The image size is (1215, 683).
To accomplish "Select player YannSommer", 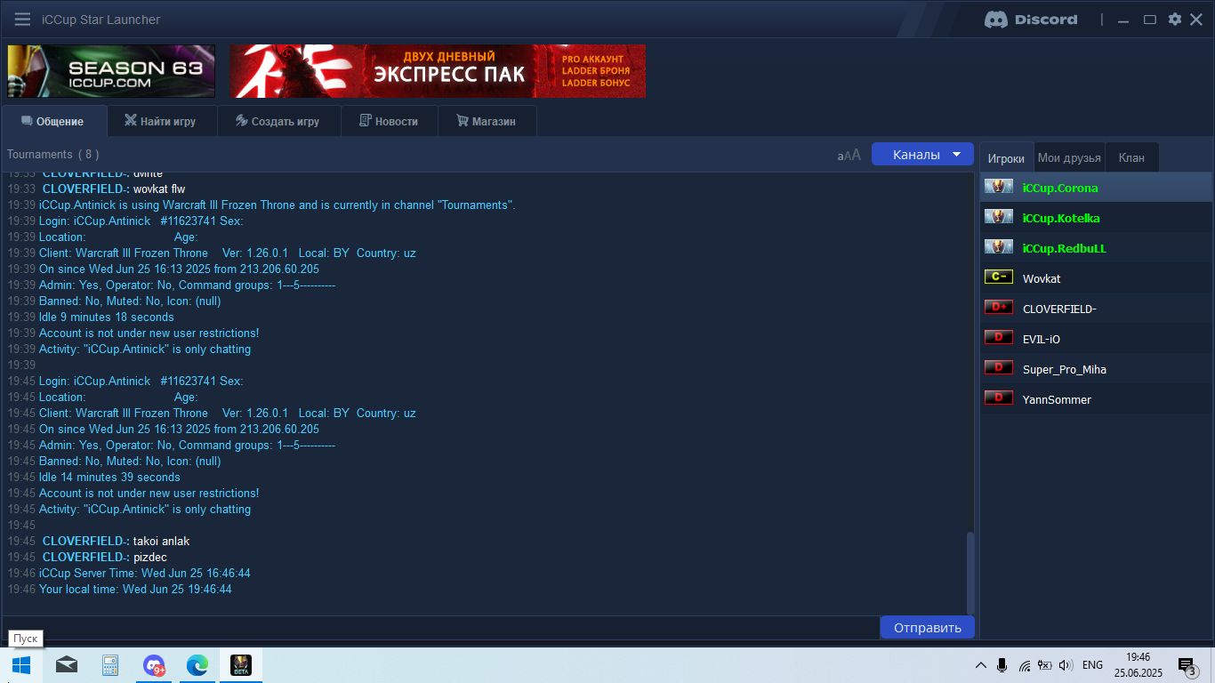I will point(1096,399).
